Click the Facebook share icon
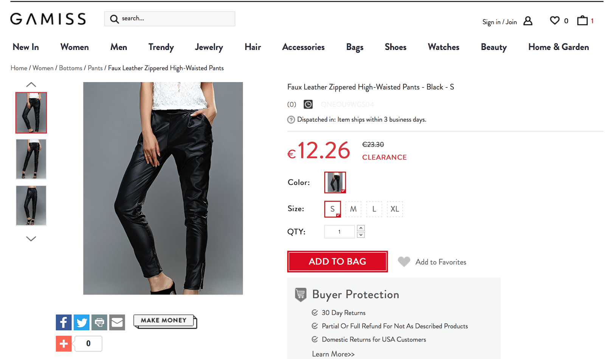This screenshot has height=359, width=605. (x=64, y=322)
